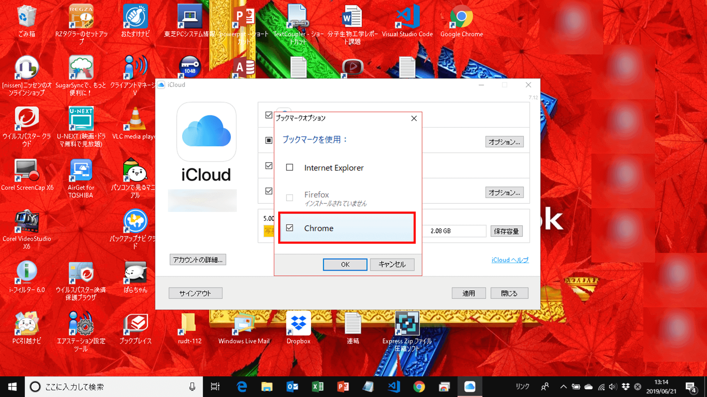Open PC引越ナビ desktop icon

tap(27, 328)
